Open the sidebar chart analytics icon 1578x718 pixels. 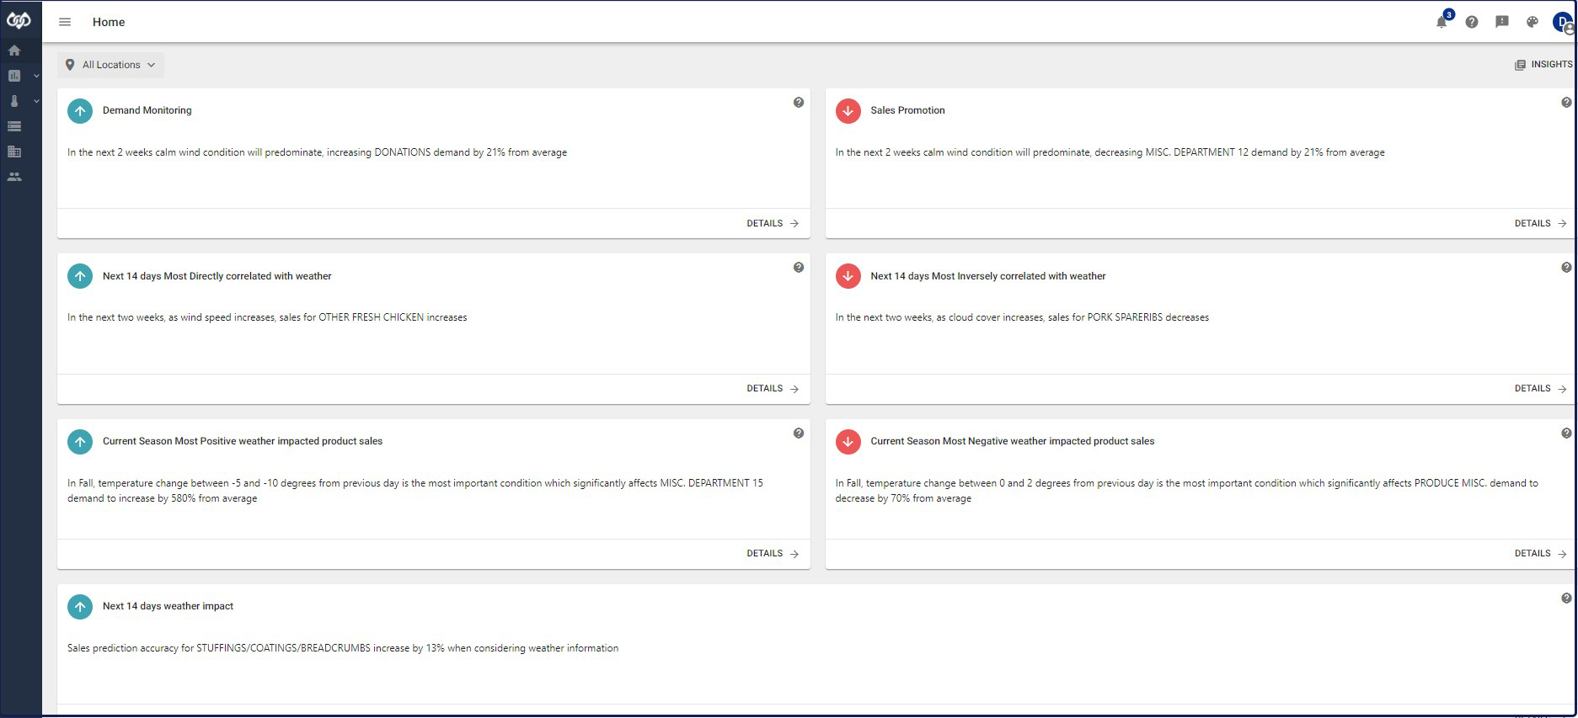[14, 76]
